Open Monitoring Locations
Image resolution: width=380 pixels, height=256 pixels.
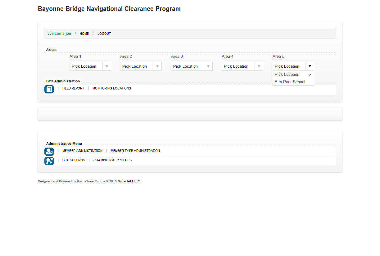[x=112, y=89]
